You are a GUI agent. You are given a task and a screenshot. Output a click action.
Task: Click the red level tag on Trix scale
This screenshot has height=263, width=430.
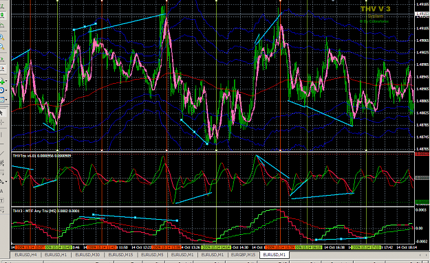click(422, 154)
